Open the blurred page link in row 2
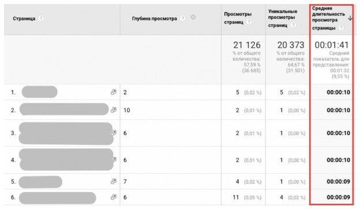This screenshot has height=209, width=360. 64,109
